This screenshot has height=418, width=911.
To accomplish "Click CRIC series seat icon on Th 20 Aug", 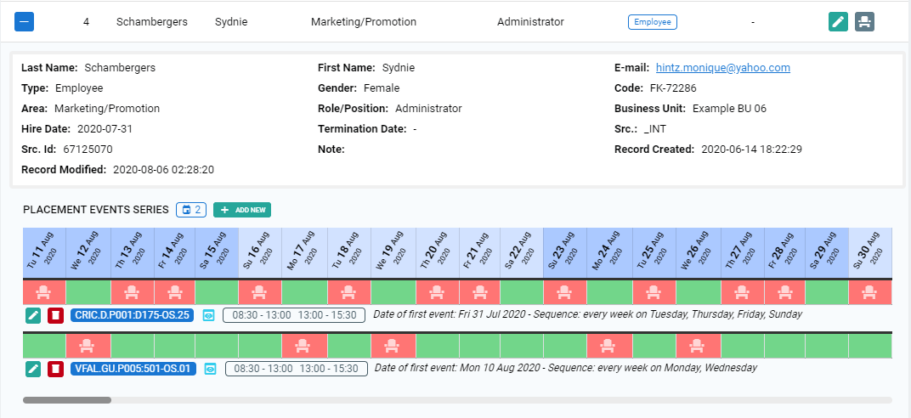I will click(x=438, y=292).
